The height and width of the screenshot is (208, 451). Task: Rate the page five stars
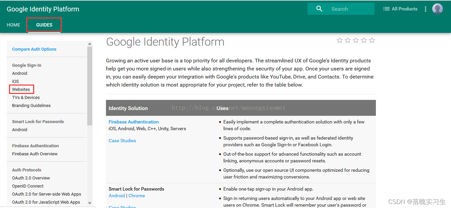click(372, 41)
